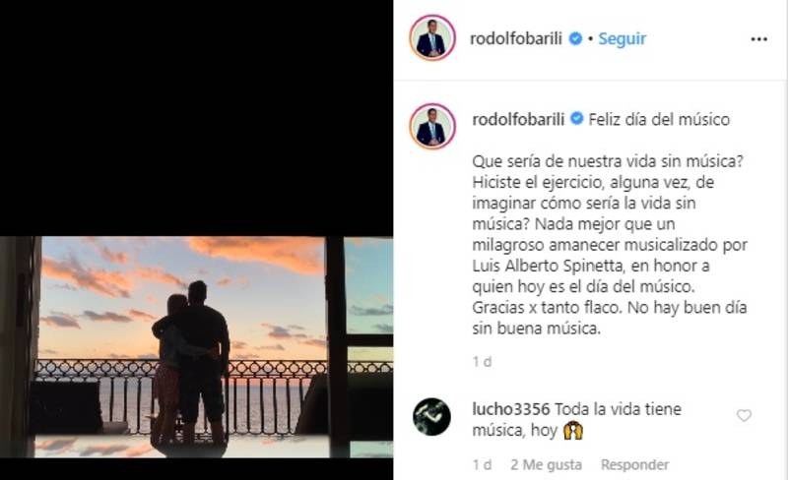Open rodolfobarili's avatar beside the caption
The image size is (788, 480).
[x=431, y=126]
